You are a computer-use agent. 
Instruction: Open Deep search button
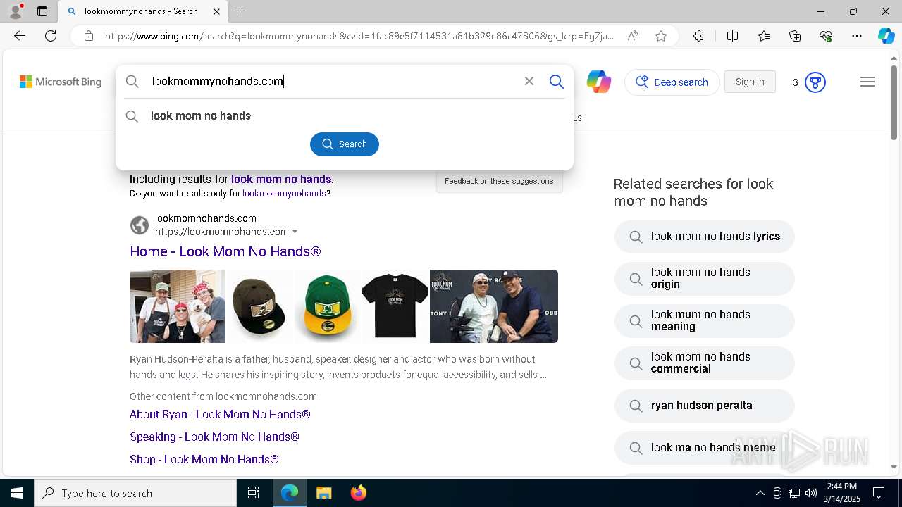pyautogui.click(x=672, y=82)
